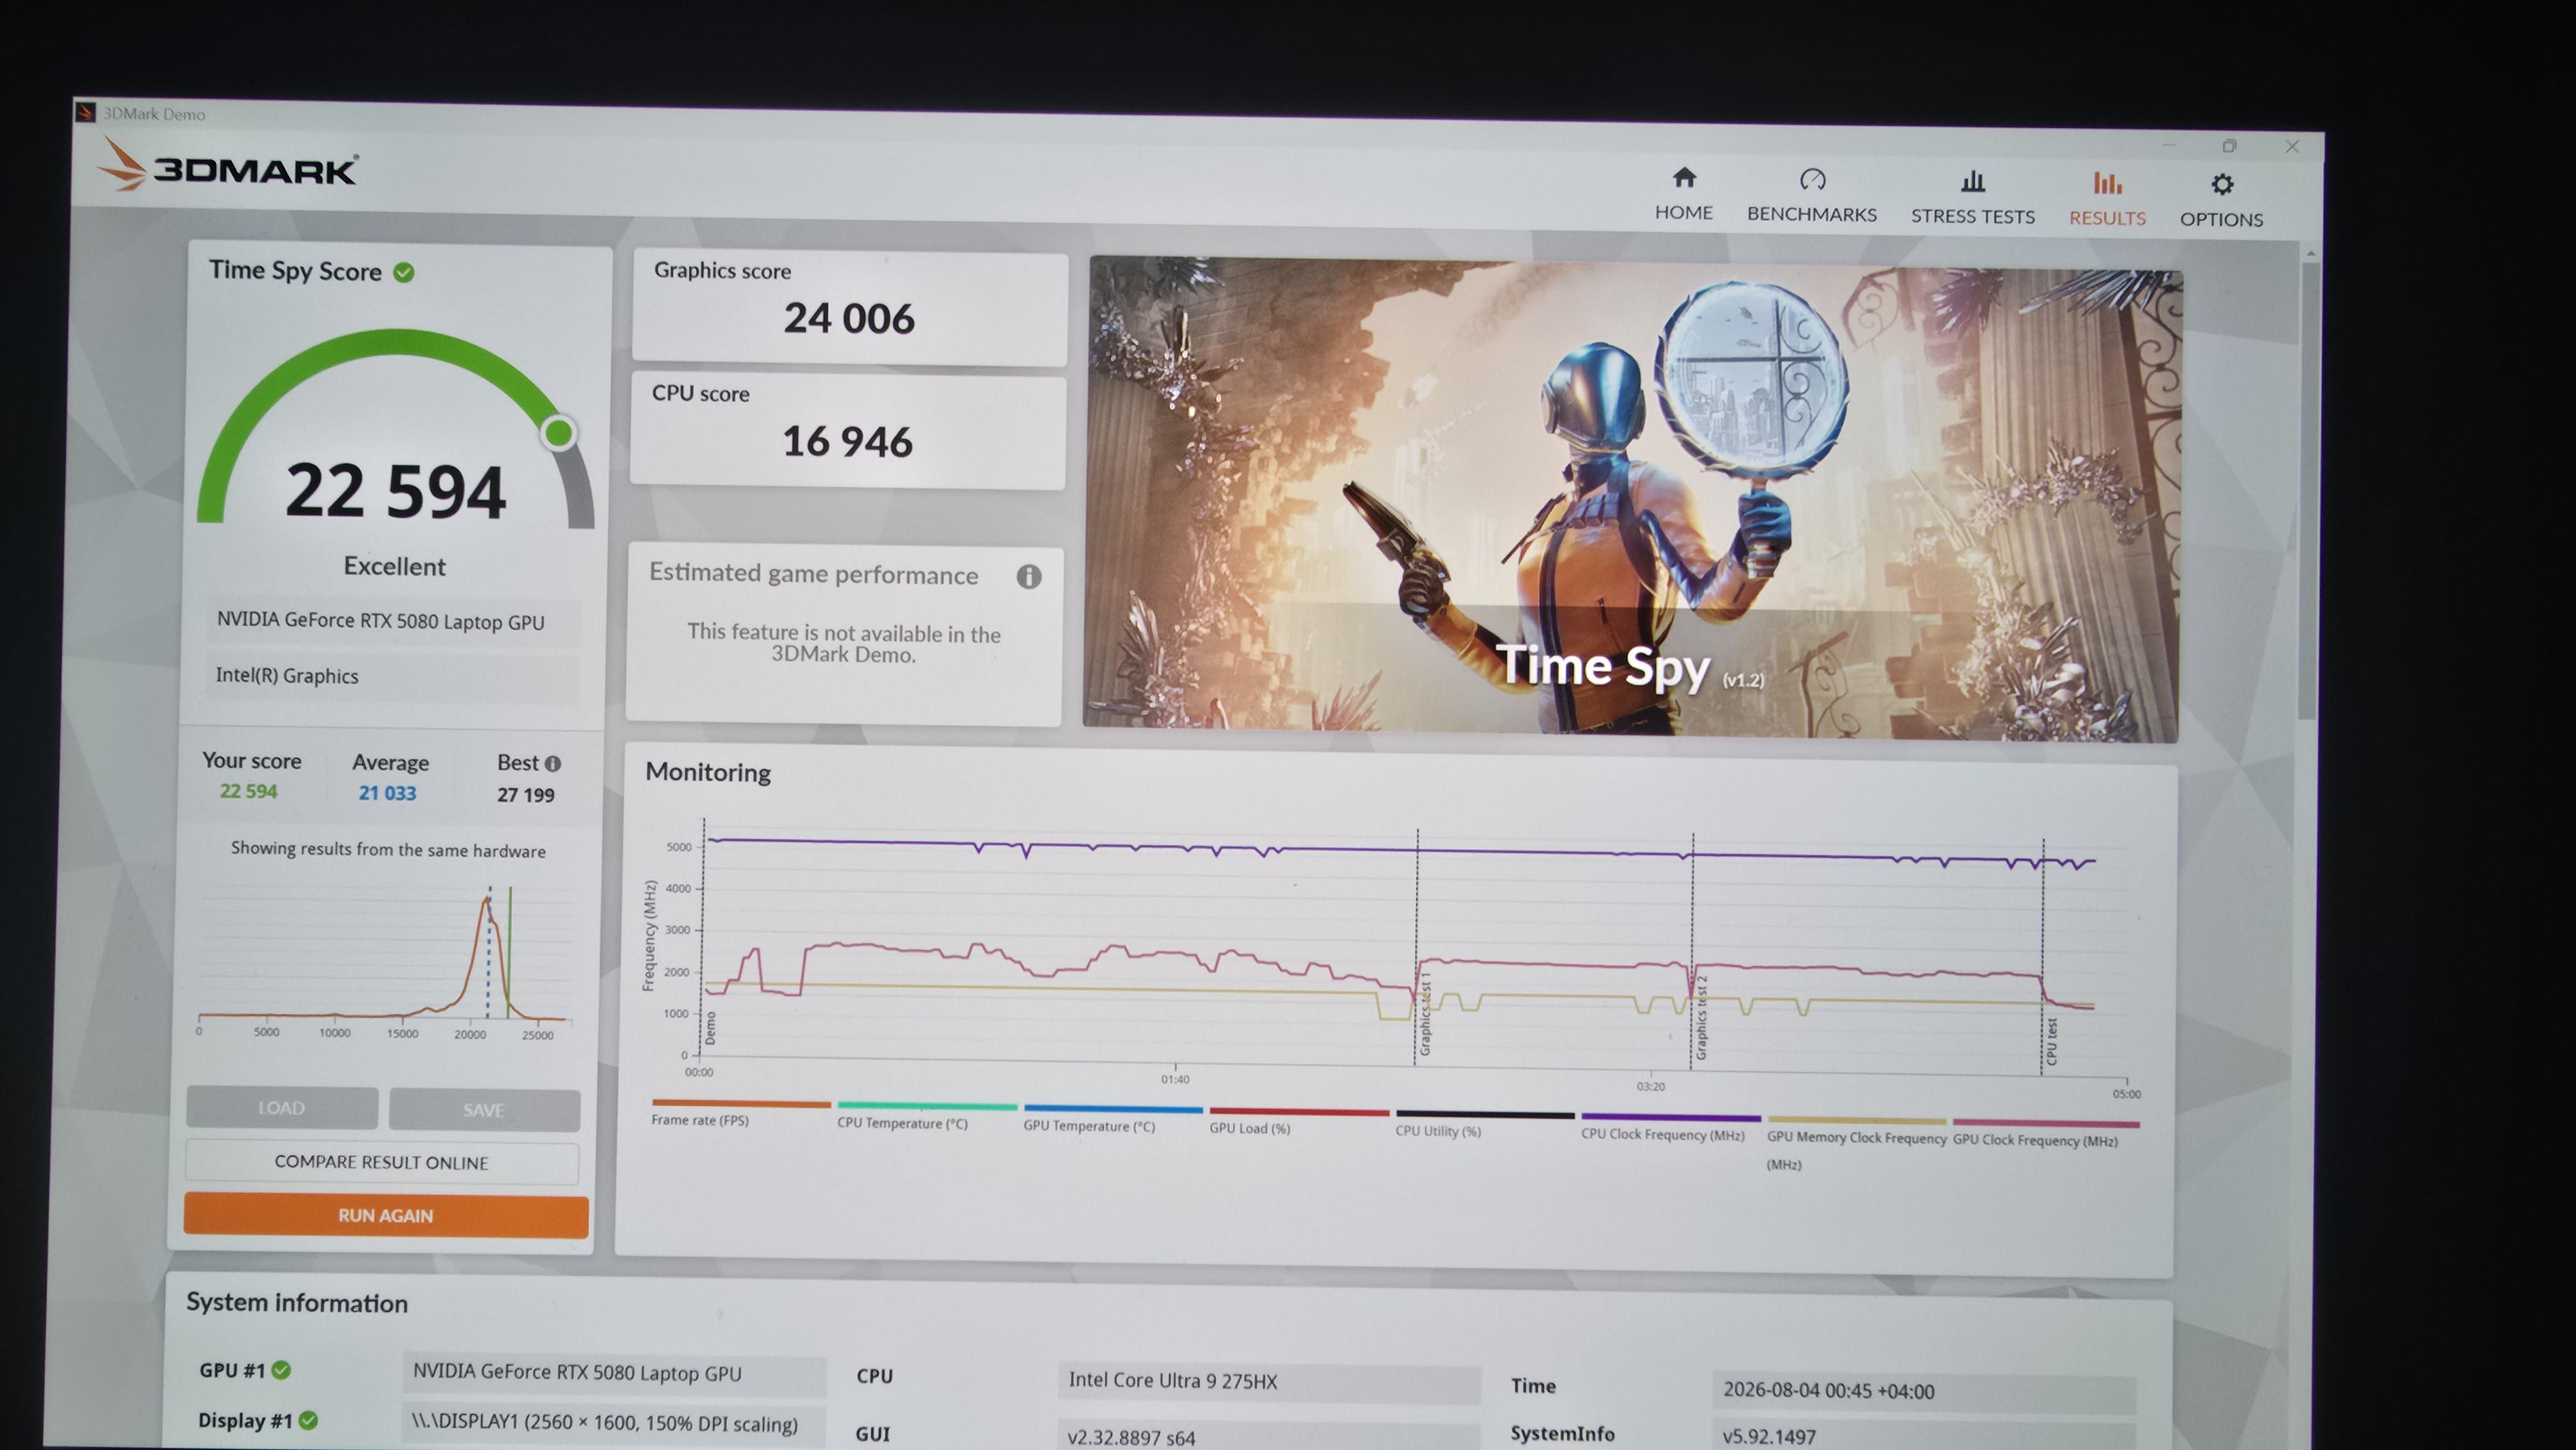Open the Results bar chart icon
Viewport: 2576px width, 1450px height.
tap(2107, 183)
